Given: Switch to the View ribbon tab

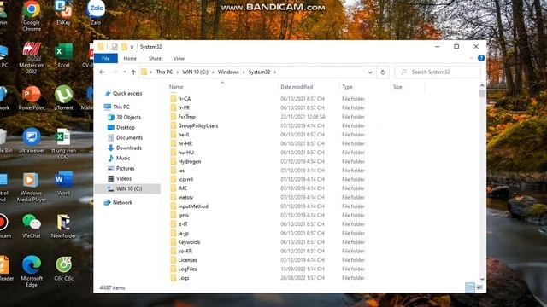Looking at the screenshot, I should (x=179, y=59).
